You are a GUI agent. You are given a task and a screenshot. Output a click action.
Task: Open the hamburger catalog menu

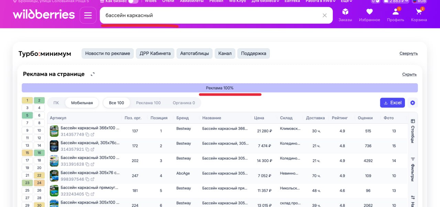tap(88, 15)
